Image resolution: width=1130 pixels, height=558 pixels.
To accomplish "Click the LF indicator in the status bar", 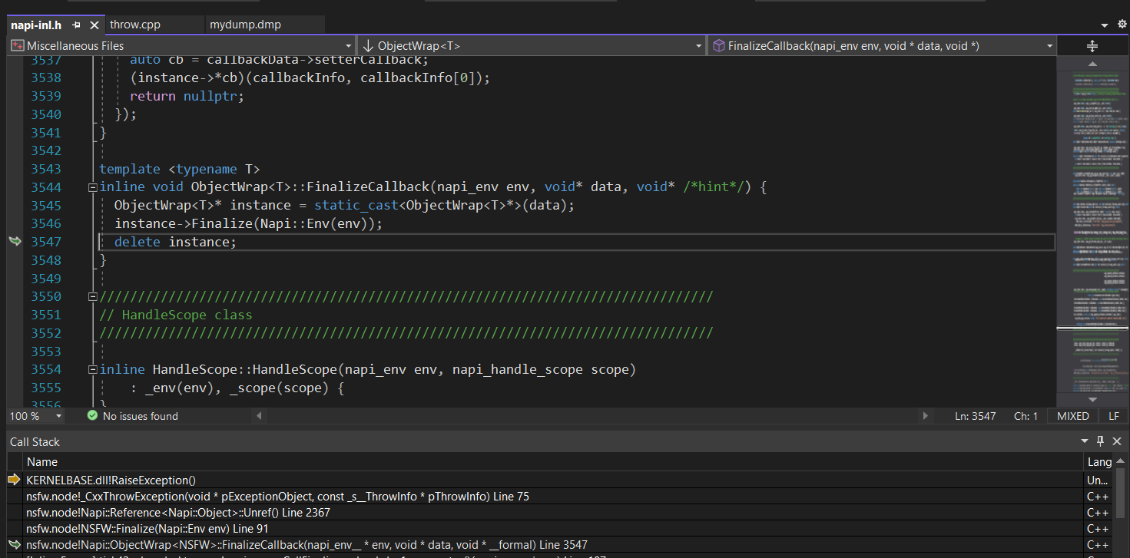I will [1113, 415].
